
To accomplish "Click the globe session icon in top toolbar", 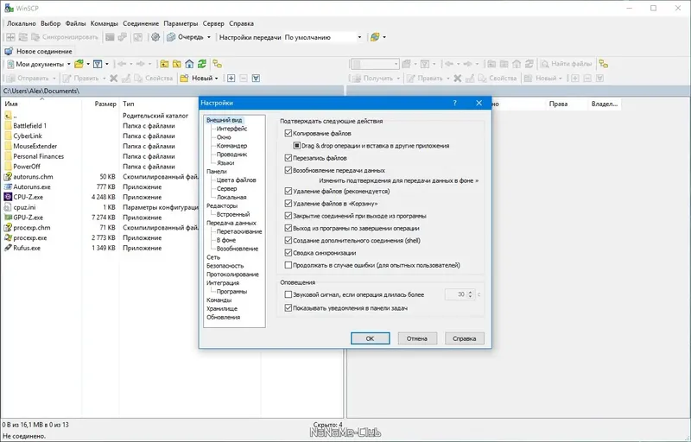I will pos(375,37).
